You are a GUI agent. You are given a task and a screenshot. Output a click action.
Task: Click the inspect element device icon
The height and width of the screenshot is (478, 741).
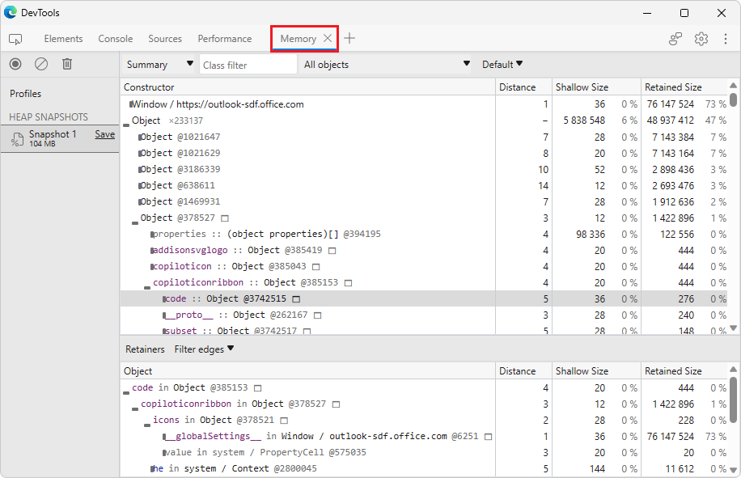pos(15,39)
